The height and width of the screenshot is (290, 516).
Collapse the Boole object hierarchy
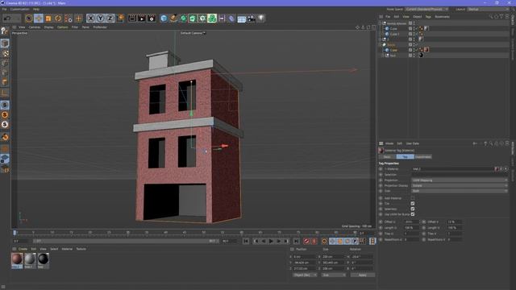point(380,44)
